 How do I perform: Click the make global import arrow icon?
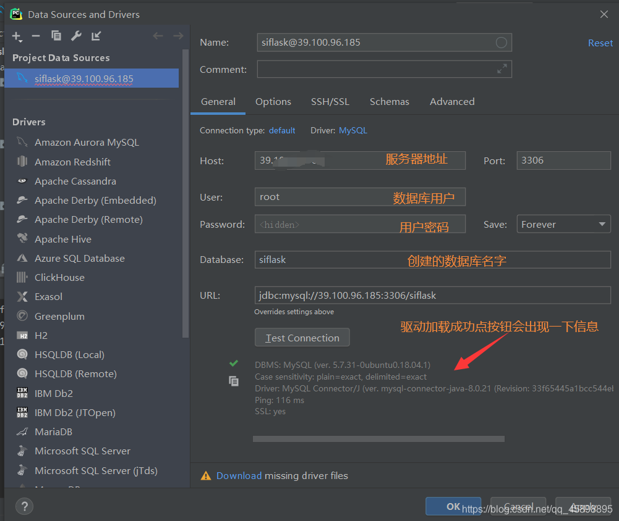click(96, 36)
